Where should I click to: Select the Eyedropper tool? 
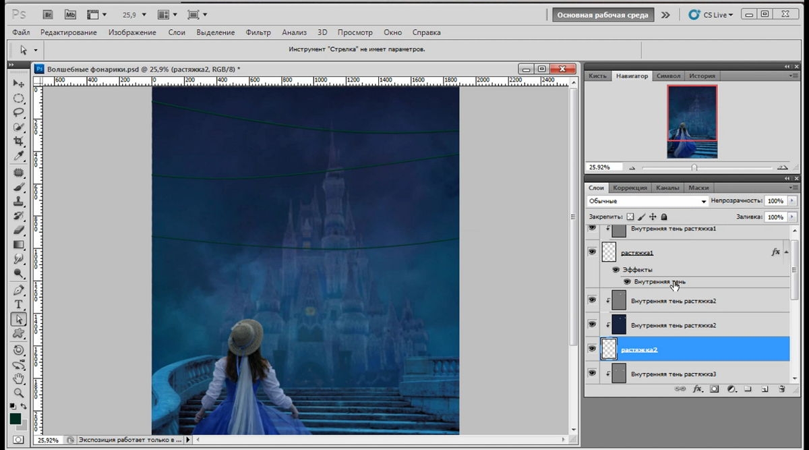pos(19,157)
